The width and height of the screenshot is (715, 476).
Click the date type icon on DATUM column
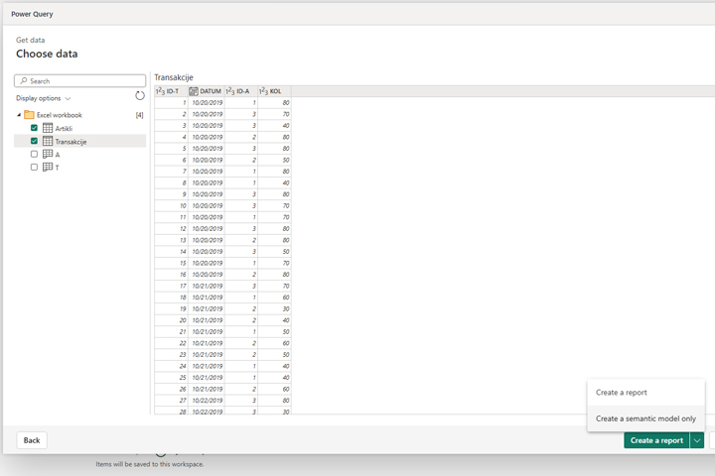point(194,91)
